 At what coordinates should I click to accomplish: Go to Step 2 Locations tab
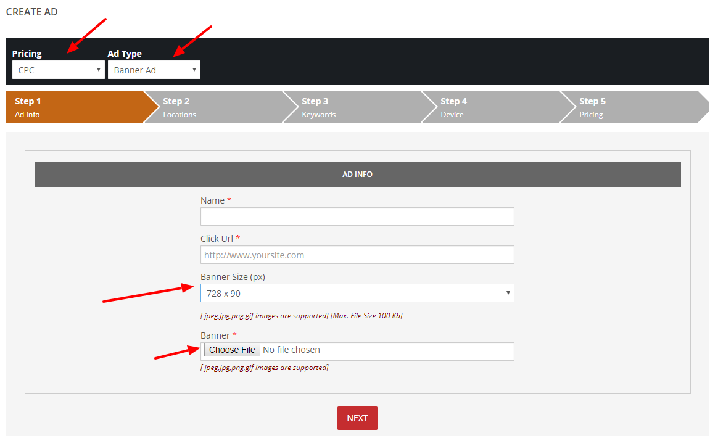[x=222, y=107]
